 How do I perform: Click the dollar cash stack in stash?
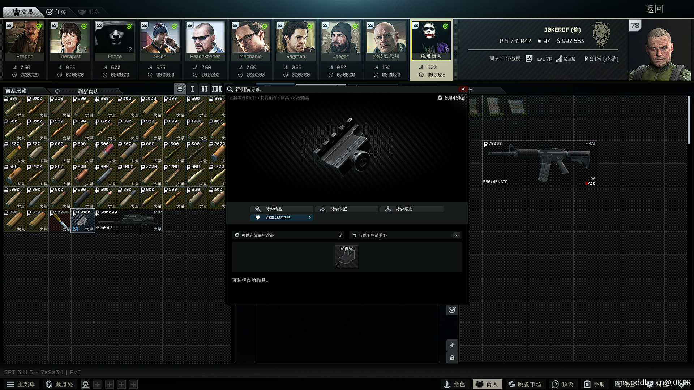click(x=494, y=107)
